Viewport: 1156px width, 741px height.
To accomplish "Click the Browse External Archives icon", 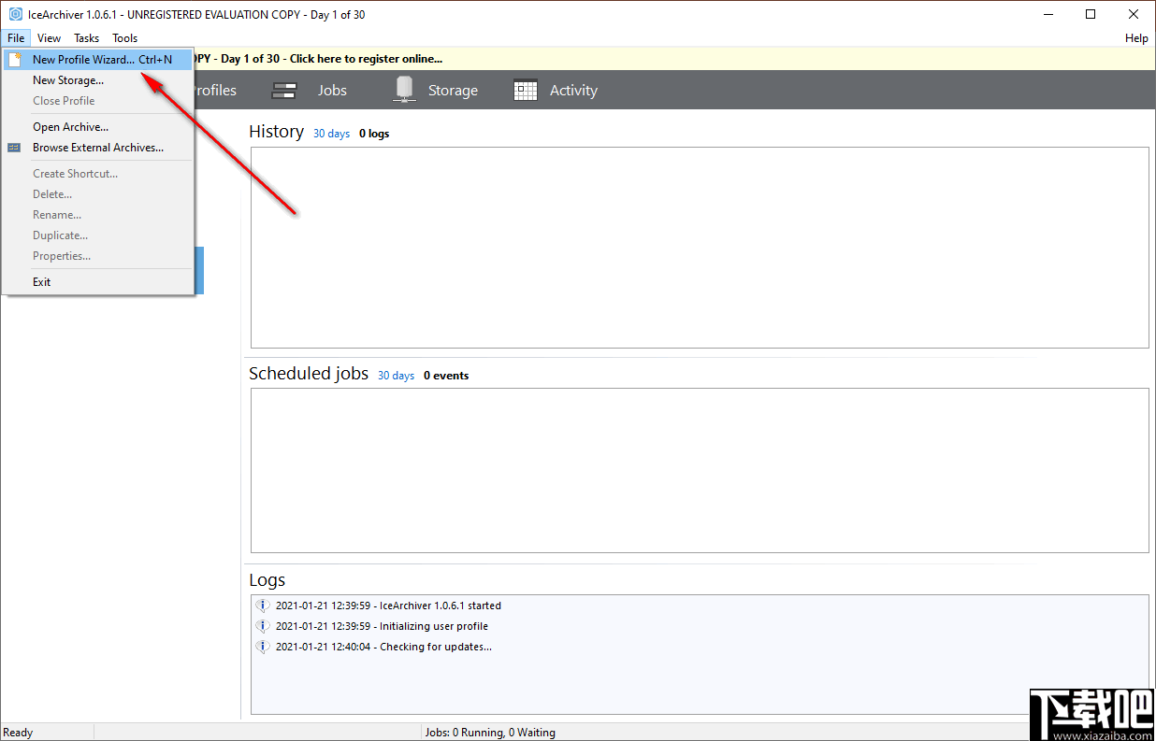I will (15, 148).
